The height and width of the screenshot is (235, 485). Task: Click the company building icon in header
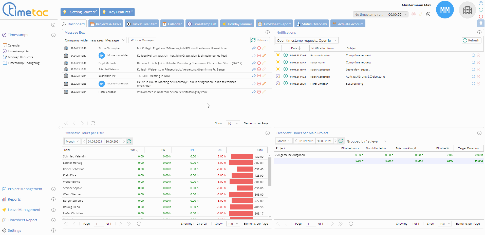click(x=467, y=10)
